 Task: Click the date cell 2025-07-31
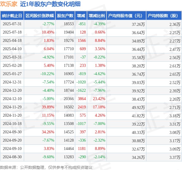(12, 24)
